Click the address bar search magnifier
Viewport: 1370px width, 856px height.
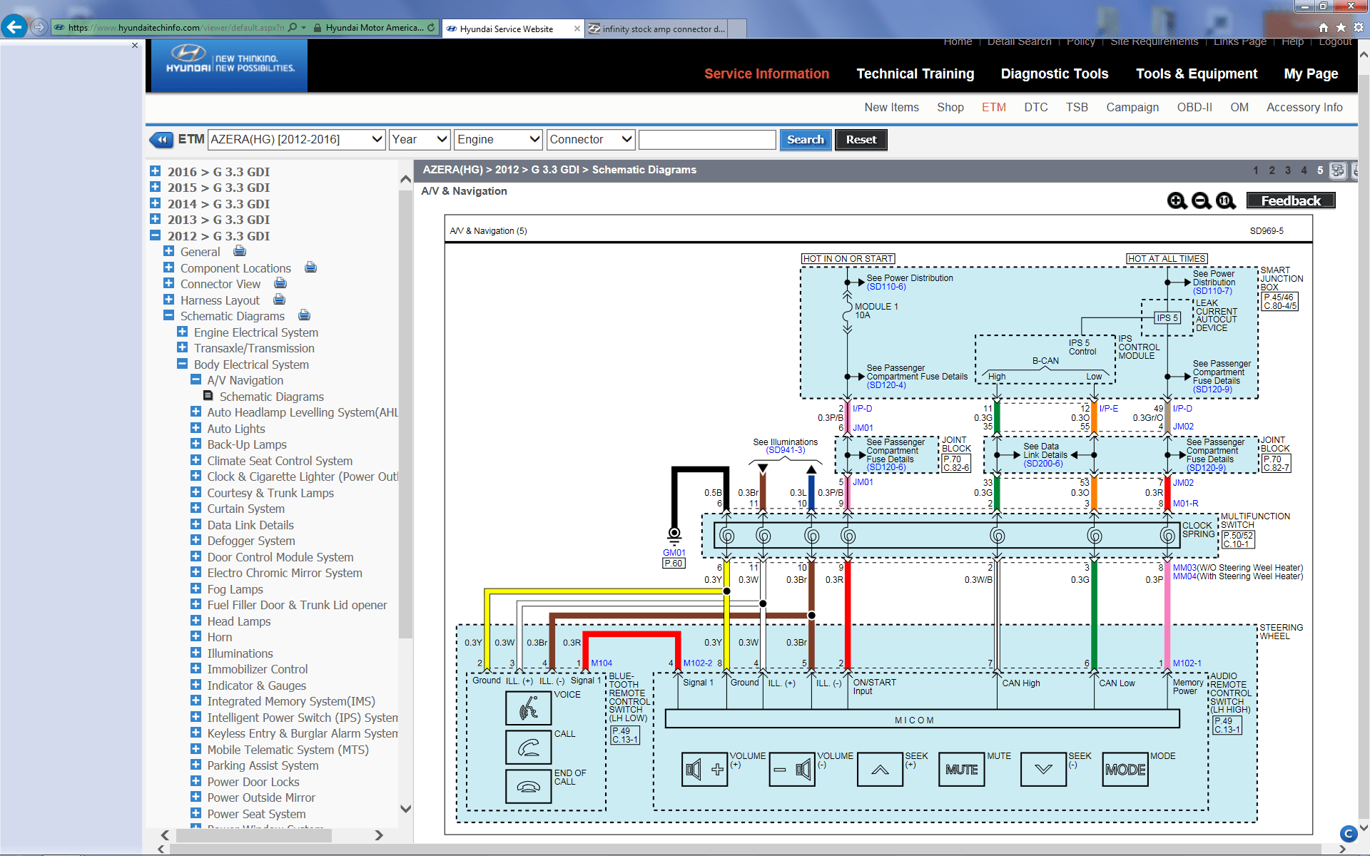[x=293, y=28]
